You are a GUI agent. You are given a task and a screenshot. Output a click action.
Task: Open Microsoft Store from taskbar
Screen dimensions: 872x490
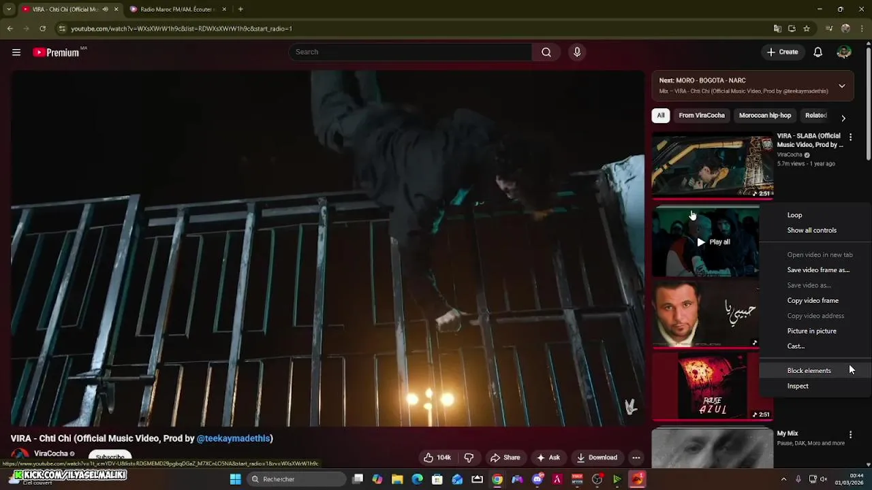coord(437,479)
